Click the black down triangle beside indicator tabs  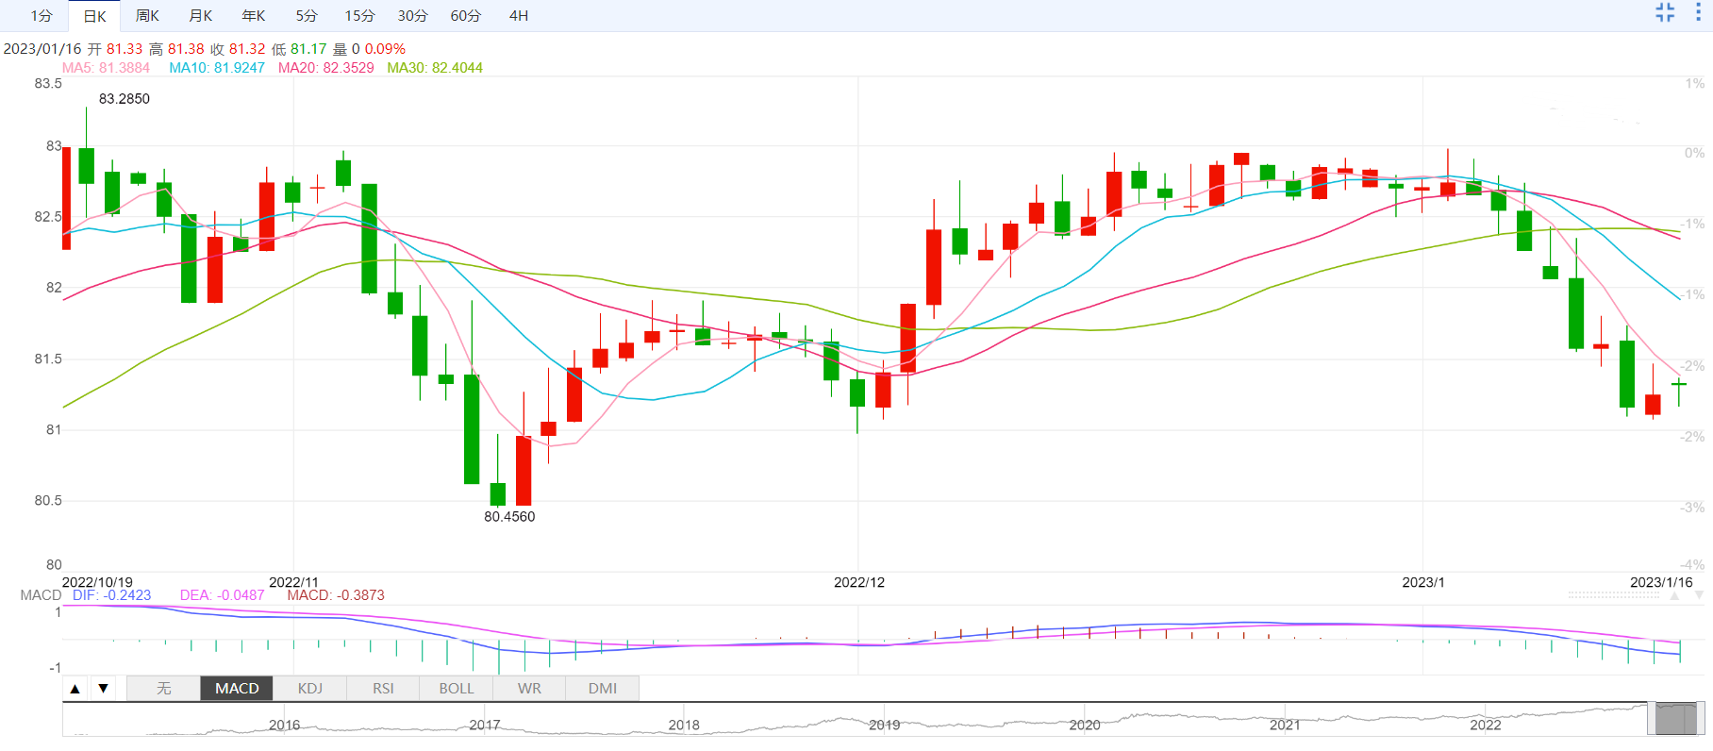[x=103, y=689]
